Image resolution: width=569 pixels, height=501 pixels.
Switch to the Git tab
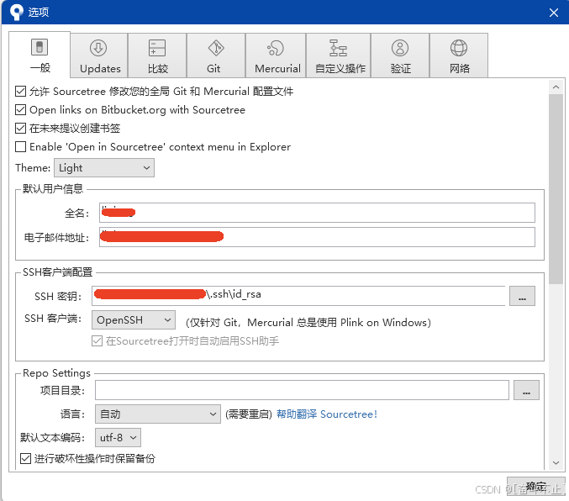tap(216, 55)
